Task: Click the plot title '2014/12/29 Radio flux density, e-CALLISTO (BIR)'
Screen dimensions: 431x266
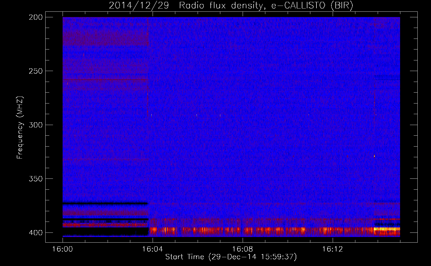Action: [231, 5]
